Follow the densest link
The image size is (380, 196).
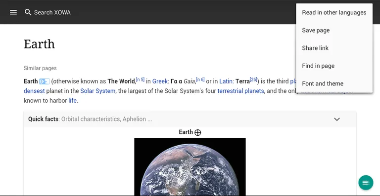point(34,91)
